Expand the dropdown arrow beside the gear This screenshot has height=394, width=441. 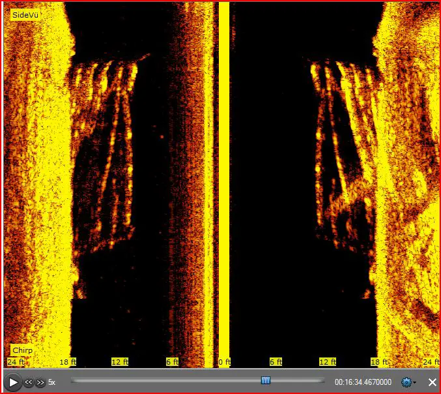pyautogui.click(x=415, y=383)
